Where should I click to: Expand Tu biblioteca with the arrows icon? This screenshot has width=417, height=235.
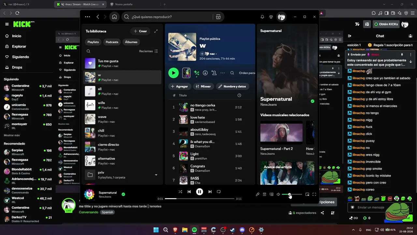tap(156, 31)
